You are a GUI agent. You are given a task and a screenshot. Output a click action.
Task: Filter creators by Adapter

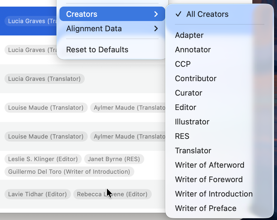tap(219, 35)
